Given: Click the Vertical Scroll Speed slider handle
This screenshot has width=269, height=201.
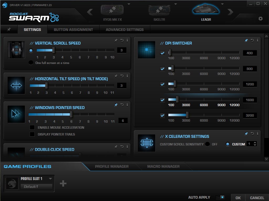Looking at the screenshot, I should click(x=54, y=50).
